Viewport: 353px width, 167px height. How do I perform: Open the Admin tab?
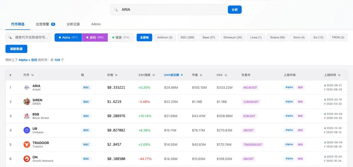pos(96,24)
